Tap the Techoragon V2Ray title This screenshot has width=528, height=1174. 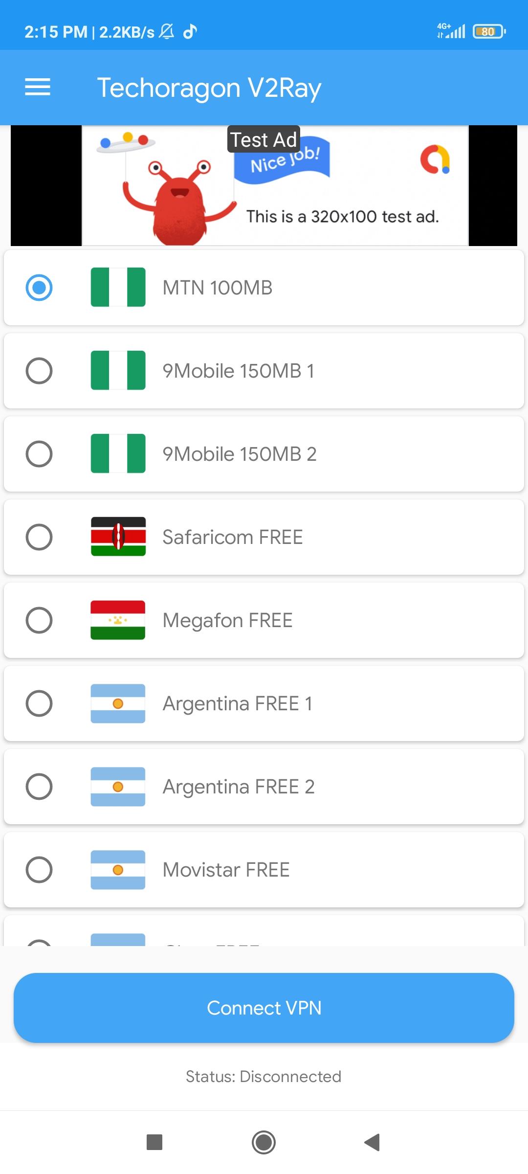coord(209,88)
